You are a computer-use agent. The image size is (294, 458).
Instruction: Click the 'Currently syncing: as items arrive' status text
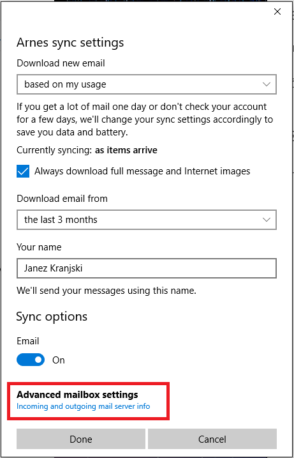87,150
